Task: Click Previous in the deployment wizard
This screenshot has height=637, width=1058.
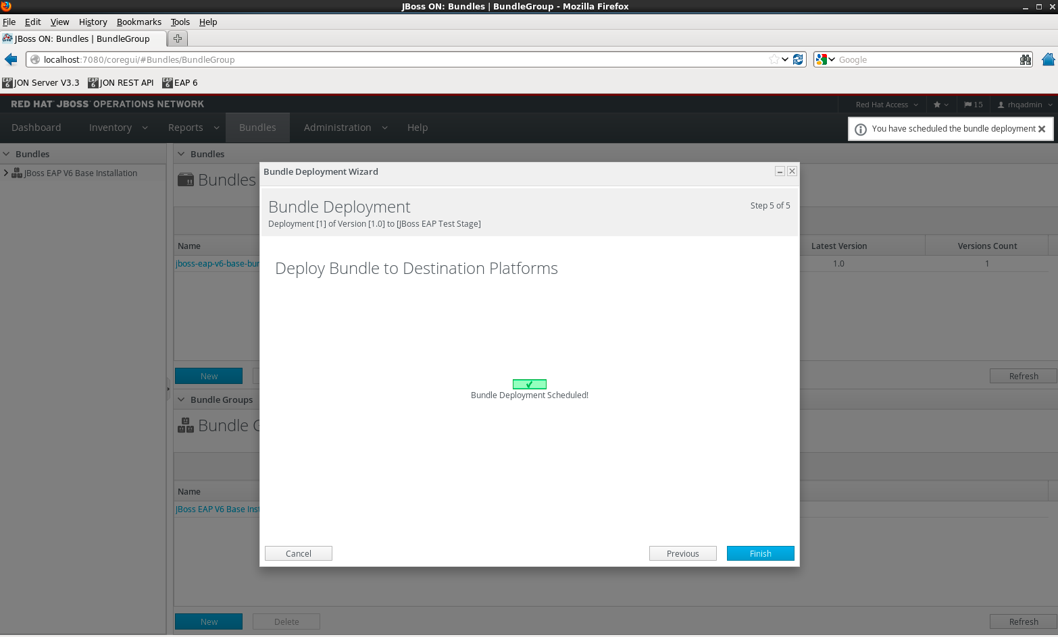Action: pos(683,553)
